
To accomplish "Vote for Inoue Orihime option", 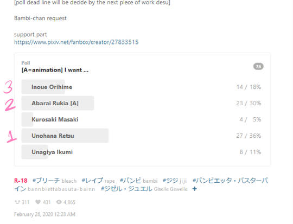I will (x=141, y=87).
